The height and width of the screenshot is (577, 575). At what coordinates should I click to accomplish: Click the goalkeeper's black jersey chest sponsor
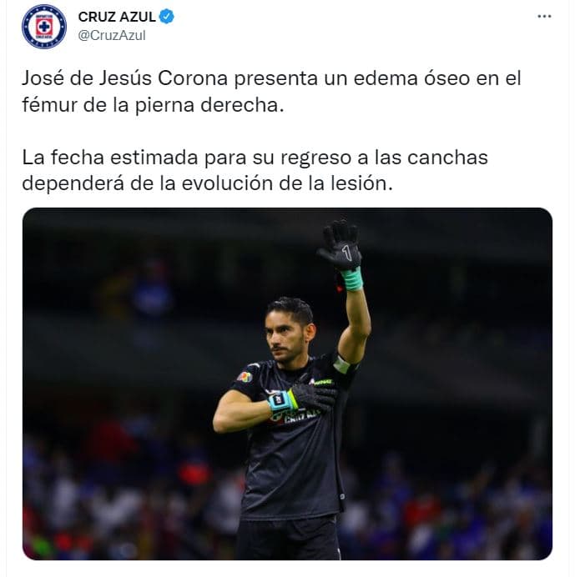(295, 418)
